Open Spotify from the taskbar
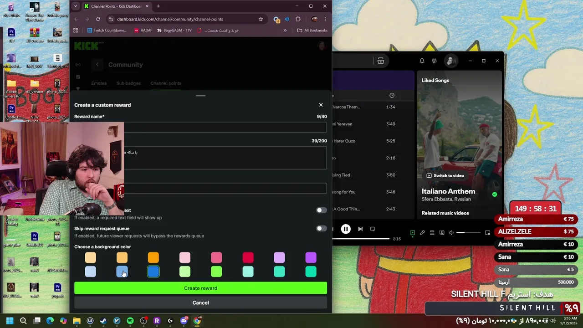 pos(130,321)
